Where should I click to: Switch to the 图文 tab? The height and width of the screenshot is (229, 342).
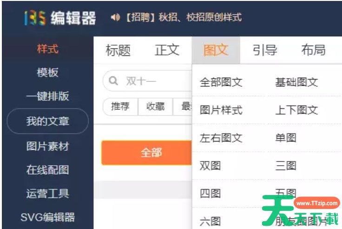[x=216, y=50]
